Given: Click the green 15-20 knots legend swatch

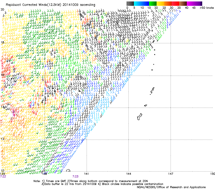Looking at the screenshot, I should click(x=153, y=3).
